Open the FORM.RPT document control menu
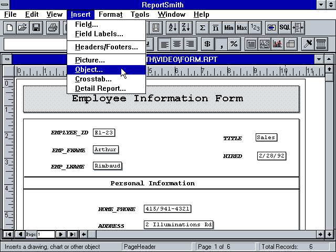The width and height of the screenshot is (336, 252). click(7, 59)
